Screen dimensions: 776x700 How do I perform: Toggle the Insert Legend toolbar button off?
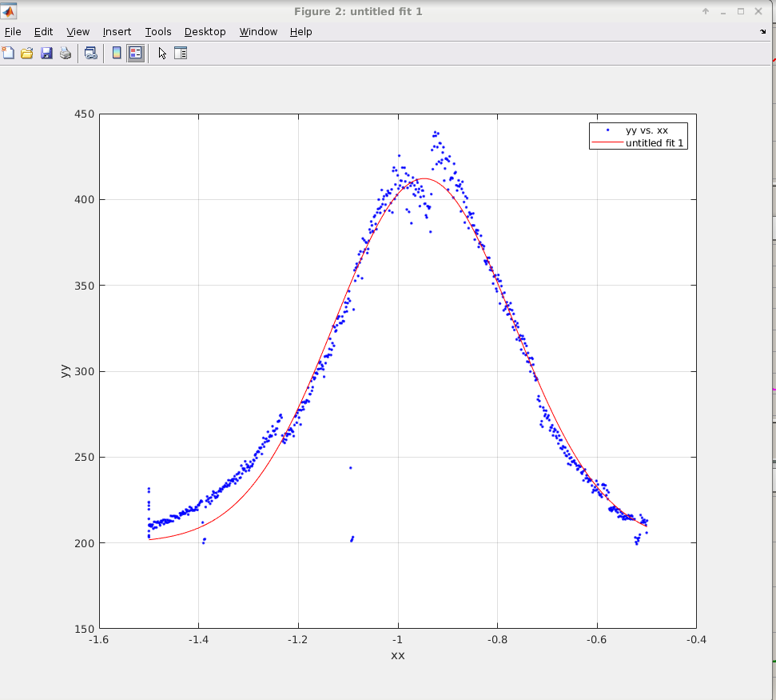[136, 54]
